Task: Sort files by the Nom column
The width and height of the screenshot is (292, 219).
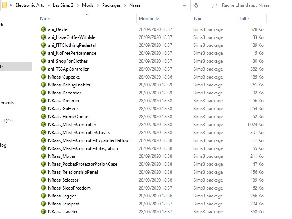Action: tap(45, 19)
